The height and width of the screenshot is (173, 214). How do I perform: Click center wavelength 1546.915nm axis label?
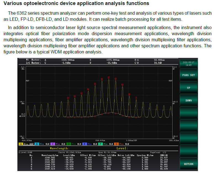(100, 140)
